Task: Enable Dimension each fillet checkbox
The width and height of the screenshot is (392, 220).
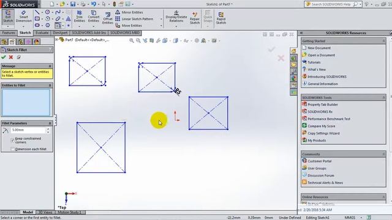Action: coord(12,149)
